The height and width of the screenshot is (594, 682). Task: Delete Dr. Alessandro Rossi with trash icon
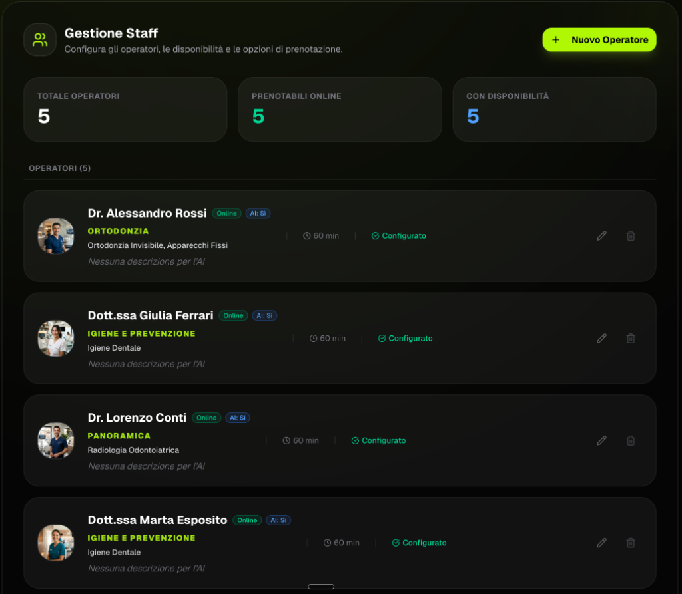[631, 236]
